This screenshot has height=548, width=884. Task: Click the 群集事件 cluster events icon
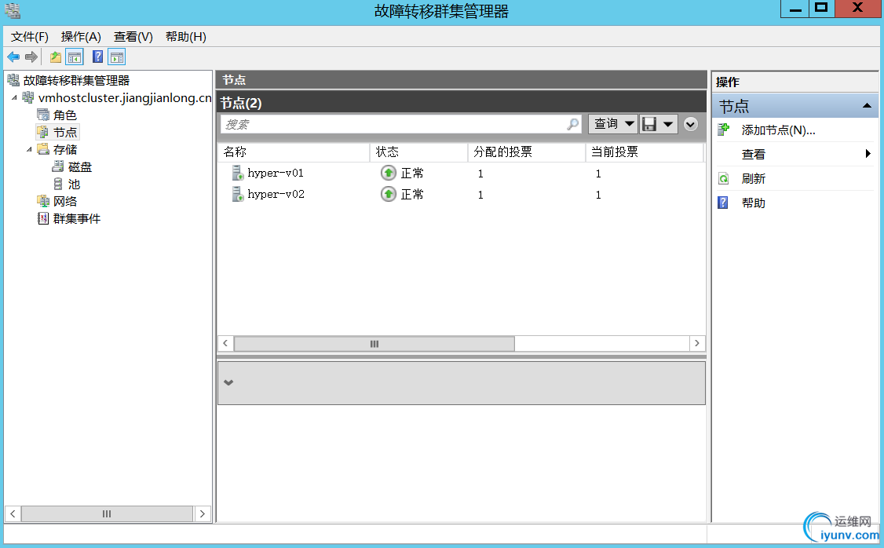43,218
